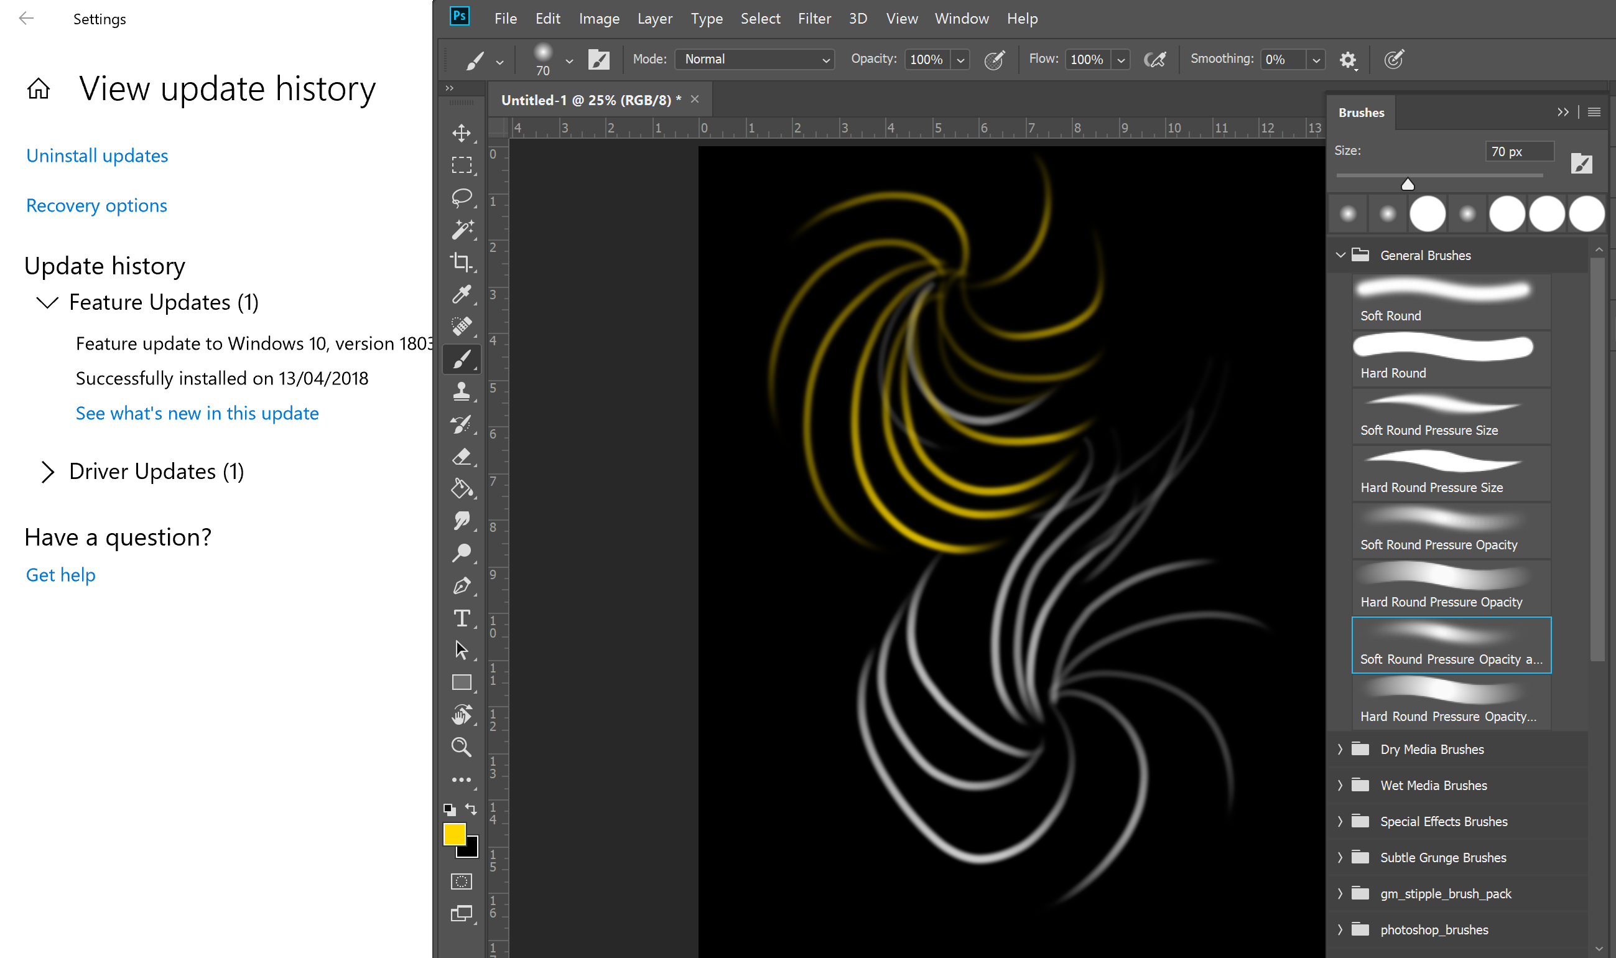This screenshot has height=958, width=1616.
Task: Expand the Wet Media Brushes folder
Action: 1340,785
